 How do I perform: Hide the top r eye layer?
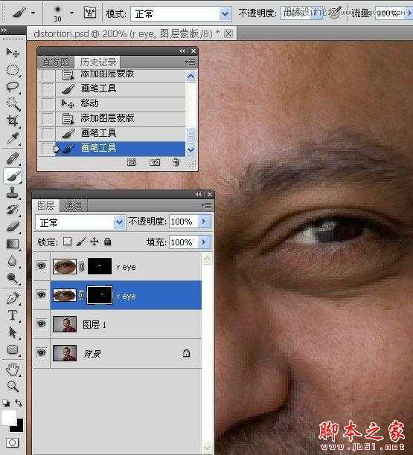(41, 265)
